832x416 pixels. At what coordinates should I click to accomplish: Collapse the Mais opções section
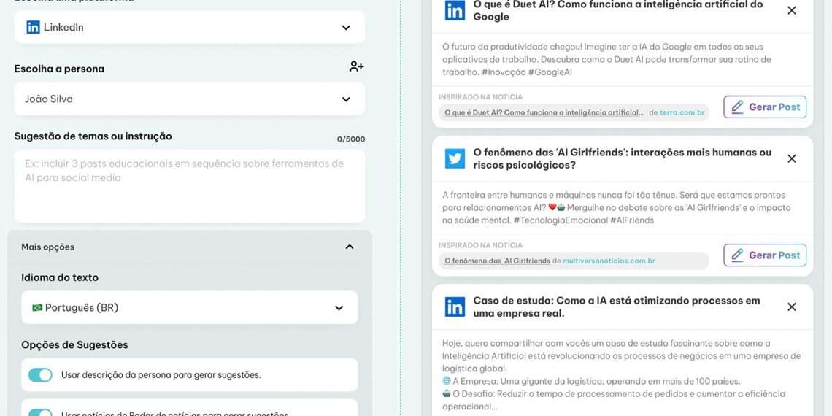pos(190,247)
